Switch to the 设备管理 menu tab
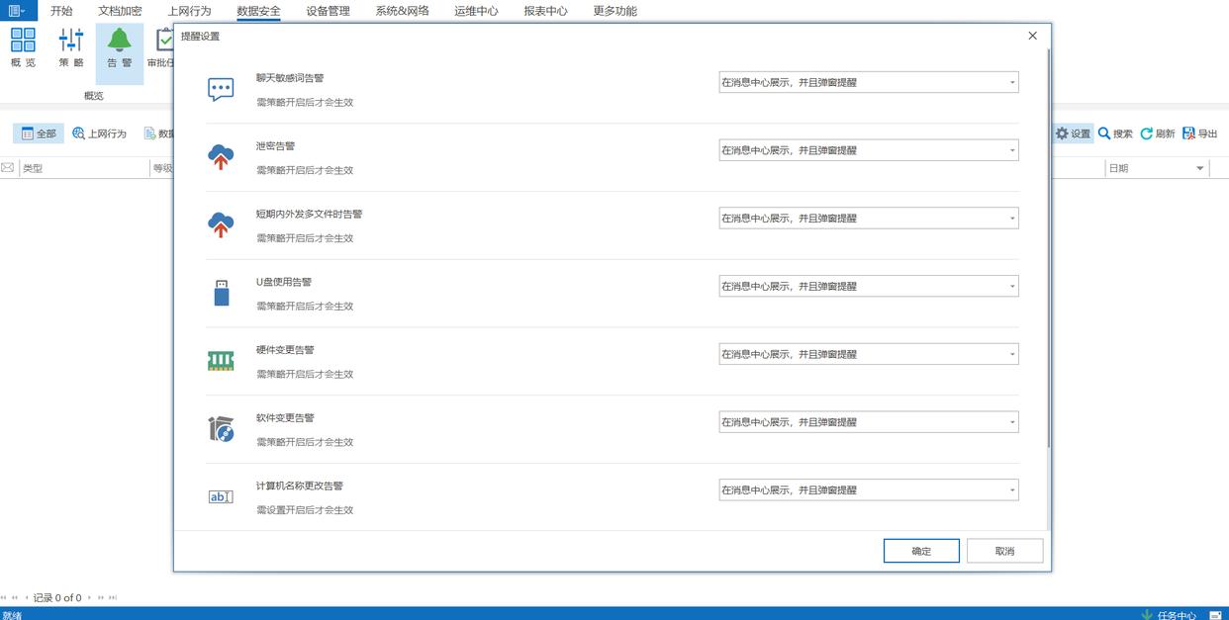The height and width of the screenshot is (620, 1229). (328, 11)
